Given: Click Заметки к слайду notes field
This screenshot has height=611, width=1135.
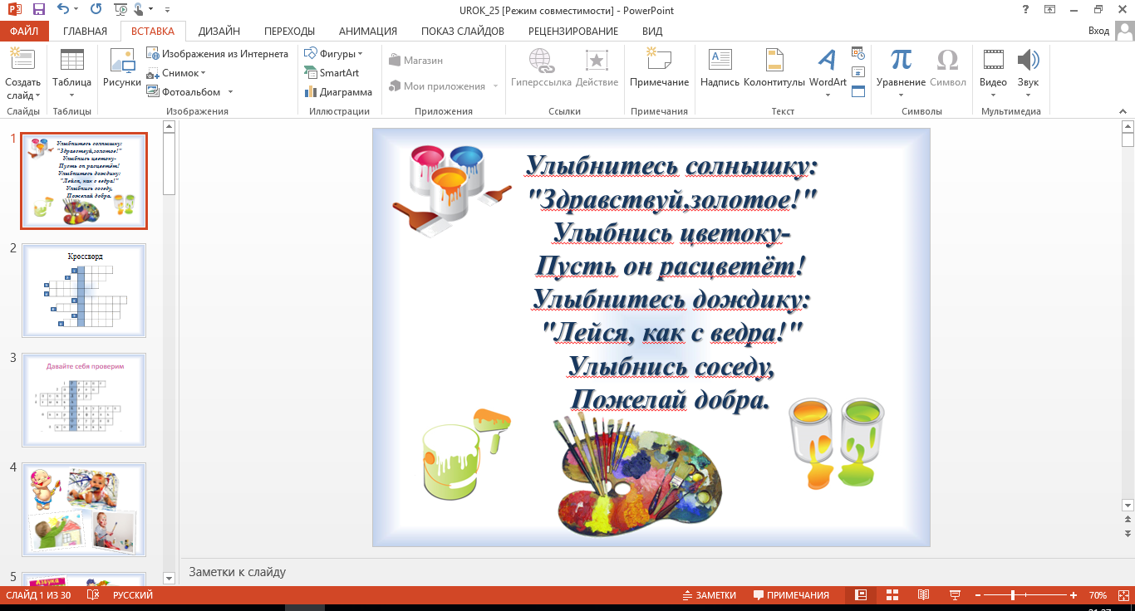Looking at the screenshot, I should pyautogui.click(x=656, y=572).
